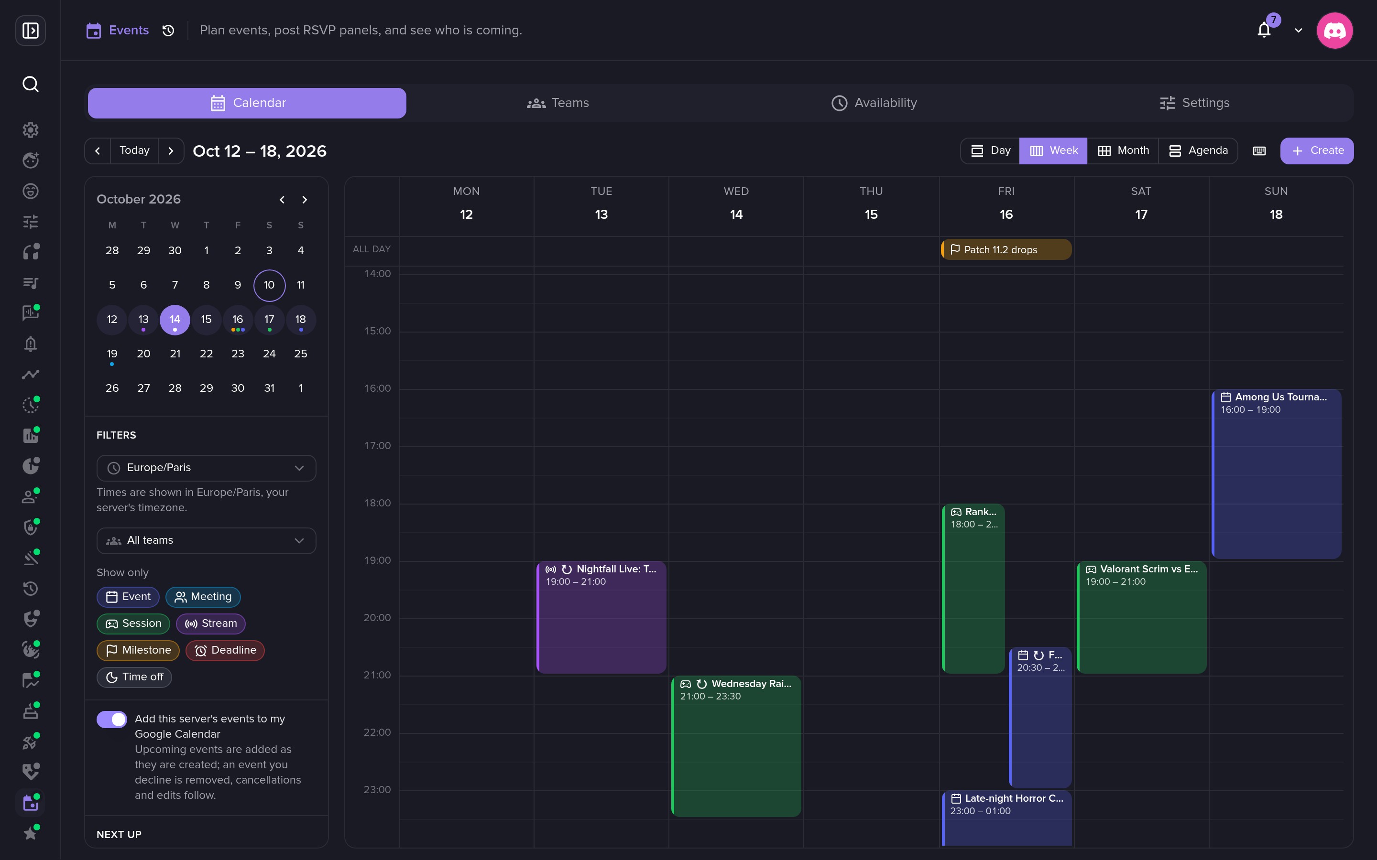Toggle the Deadline filter chip

tap(225, 650)
